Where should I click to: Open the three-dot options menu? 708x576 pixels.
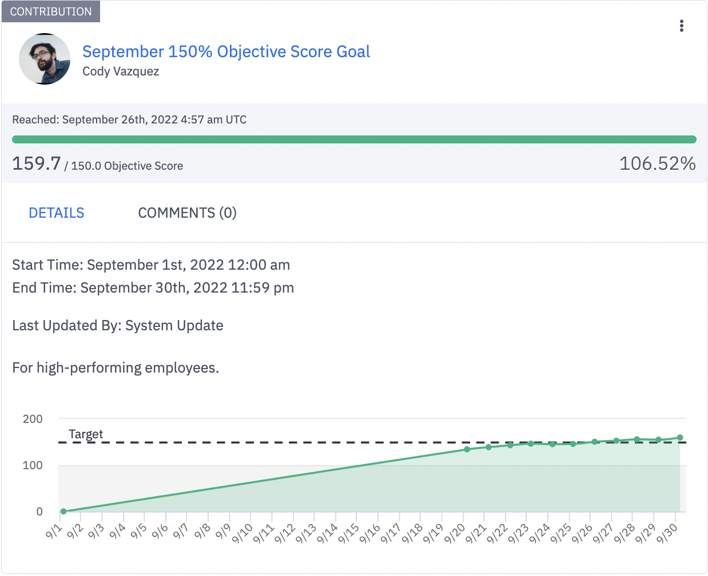coord(682,26)
